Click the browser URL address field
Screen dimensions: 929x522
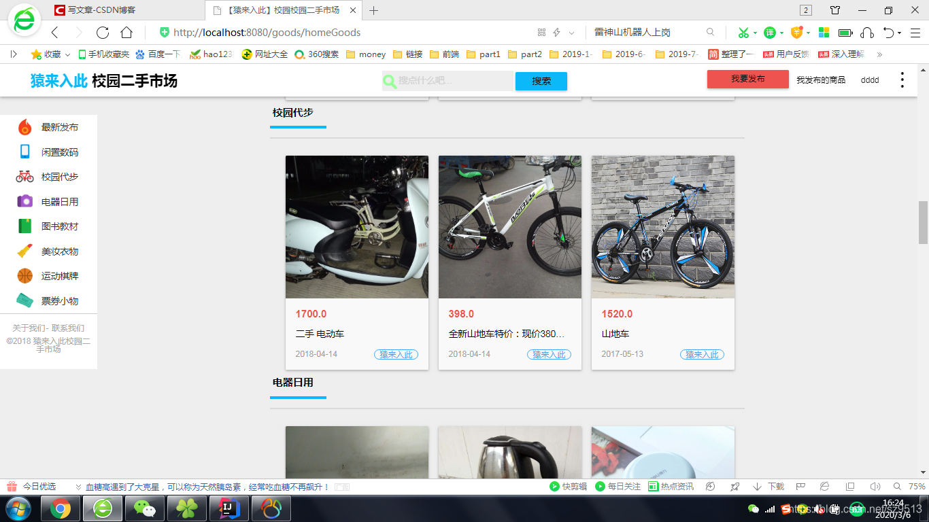point(347,33)
